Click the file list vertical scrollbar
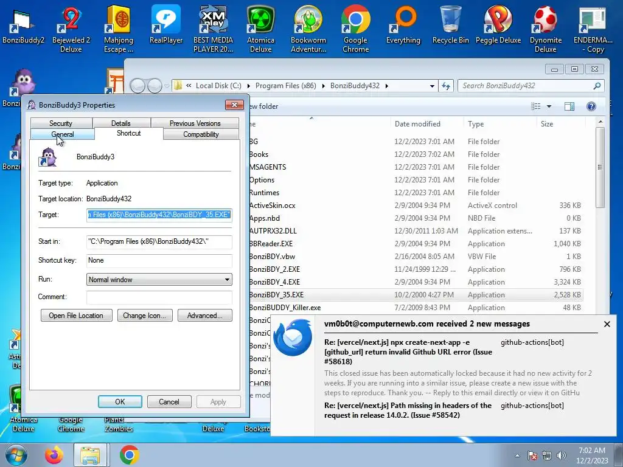 pyautogui.click(x=600, y=167)
